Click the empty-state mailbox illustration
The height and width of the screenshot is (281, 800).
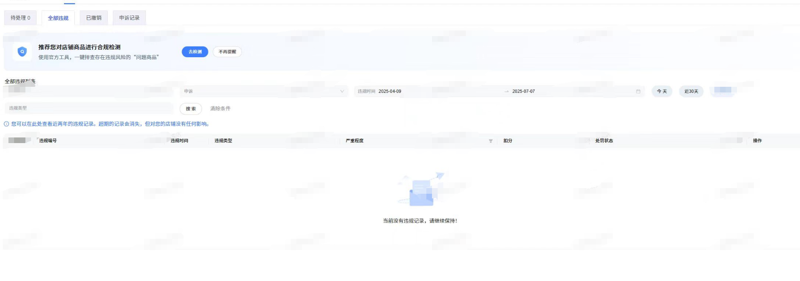click(420, 190)
